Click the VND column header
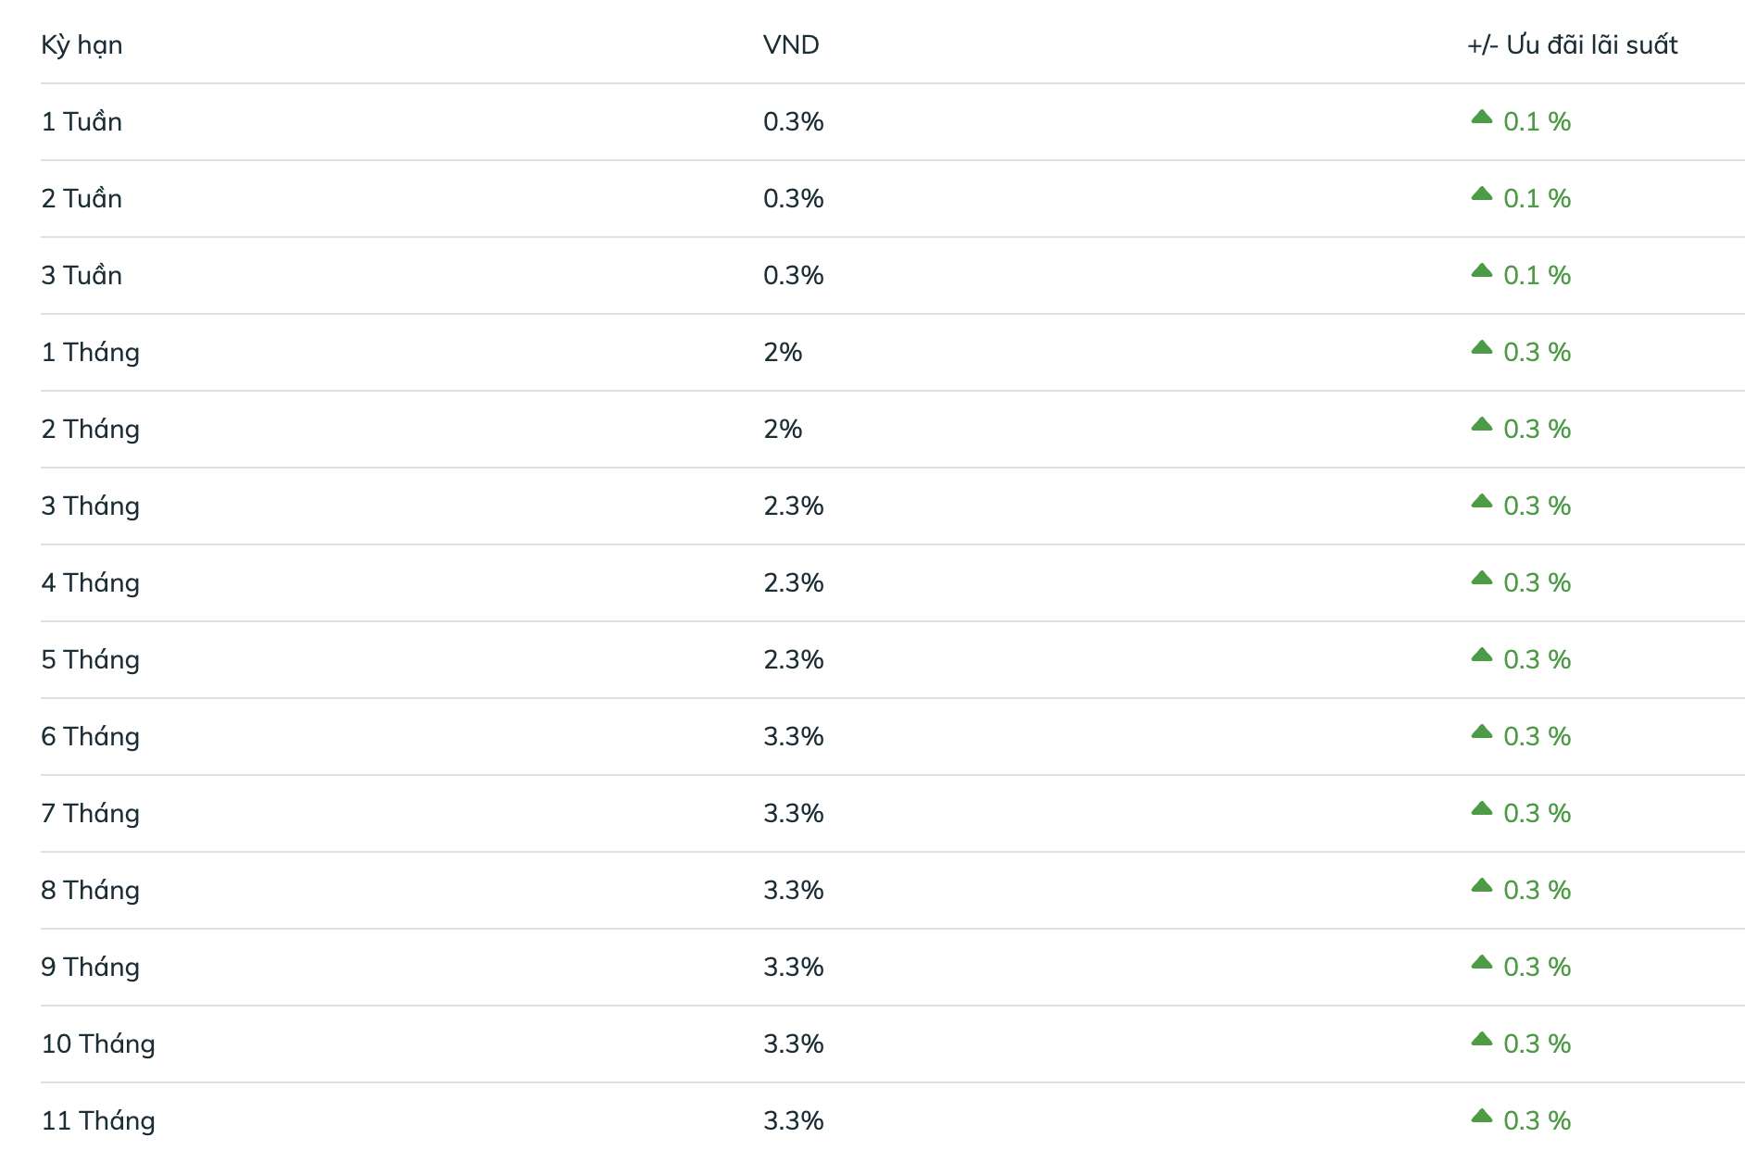Image resolution: width=1745 pixels, height=1150 pixels. pyautogui.click(x=791, y=45)
